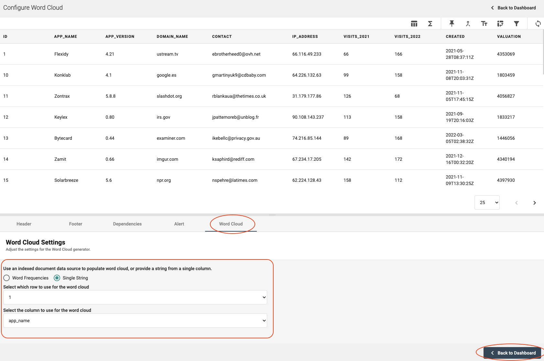Expand the row selection dropdown
This screenshot has height=361, width=544.
coord(135,297)
